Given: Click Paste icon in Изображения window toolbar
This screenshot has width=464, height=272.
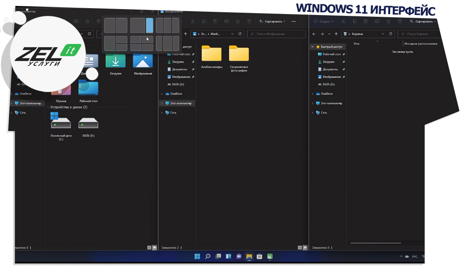Looking at the screenshot, I should click(215, 21).
